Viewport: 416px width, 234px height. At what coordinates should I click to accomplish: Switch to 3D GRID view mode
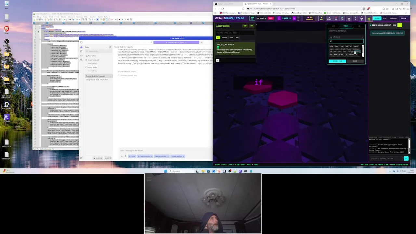(x=377, y=18)
